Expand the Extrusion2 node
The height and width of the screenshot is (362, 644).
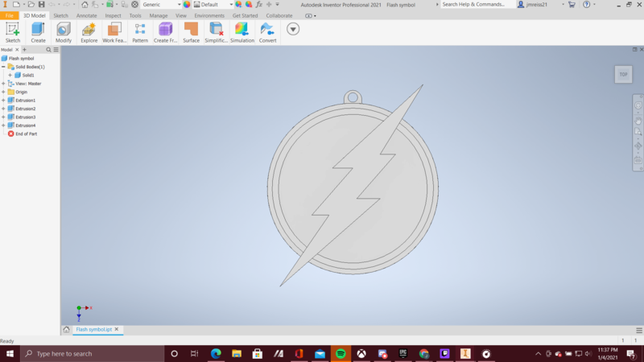pyautogui.click(x=3, y=109)
